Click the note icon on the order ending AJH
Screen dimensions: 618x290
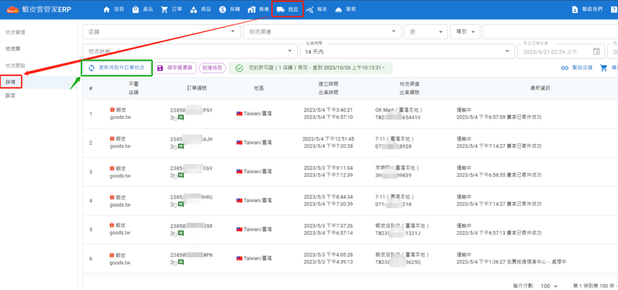181,146
